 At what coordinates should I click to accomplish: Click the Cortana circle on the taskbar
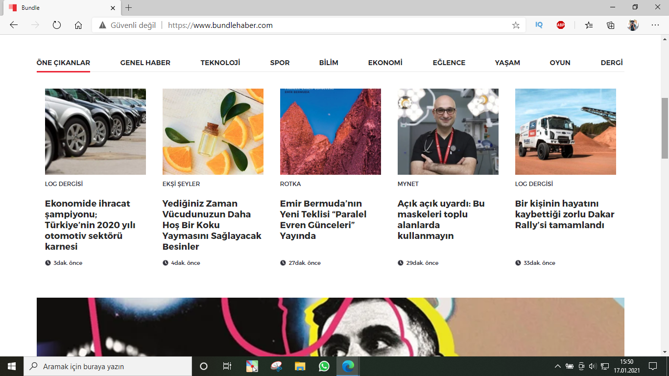pyautogui.click(x=204, y=366)
